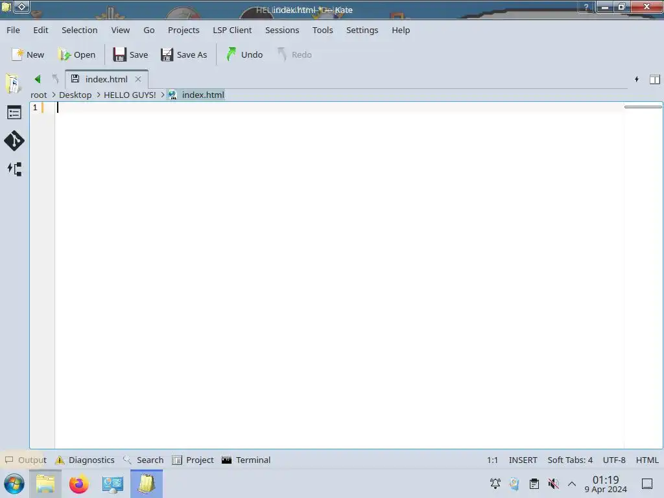Click the keep-above diamond titlebar icon
The height and width of the screenshot is (498, 664).
[x=21, y=6]
